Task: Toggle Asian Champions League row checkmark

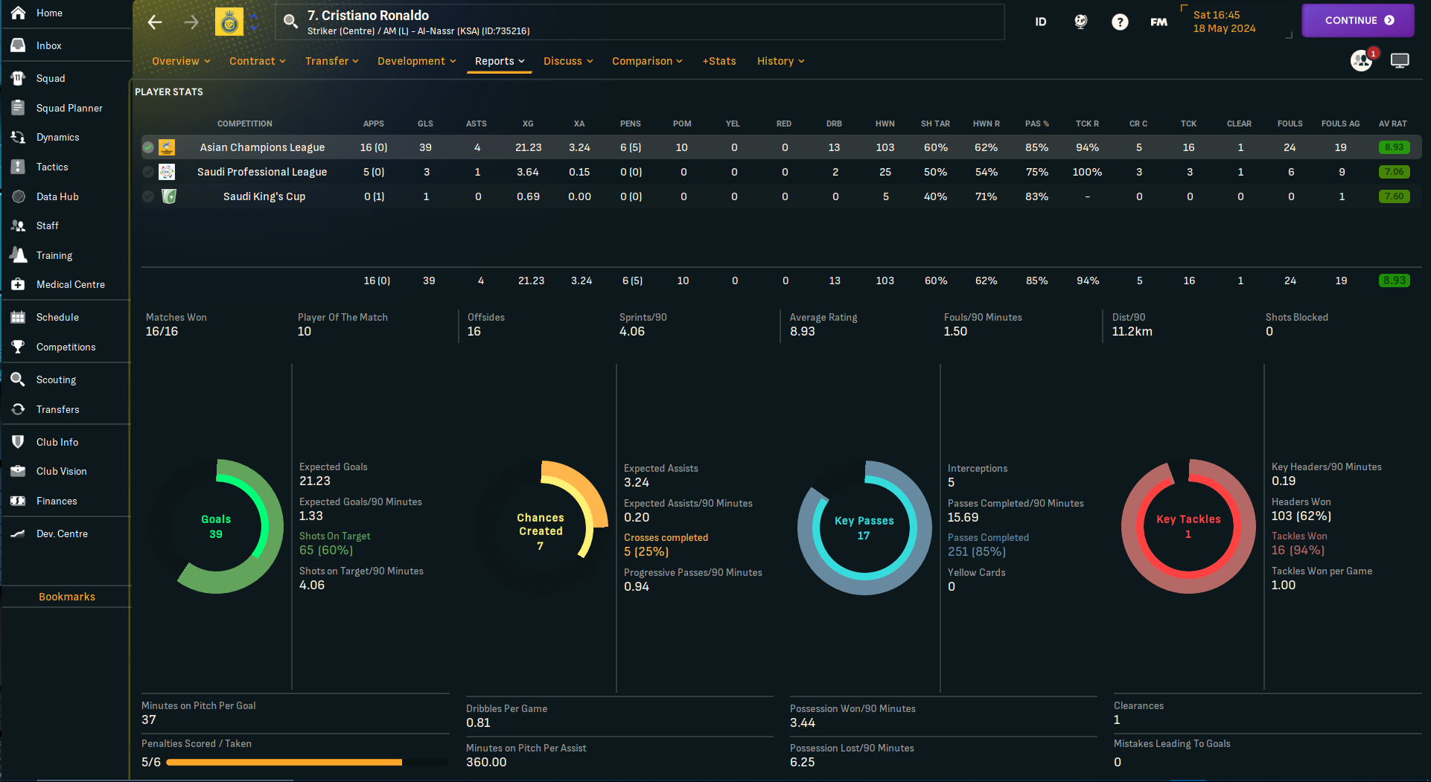Action: coord(148,147)
